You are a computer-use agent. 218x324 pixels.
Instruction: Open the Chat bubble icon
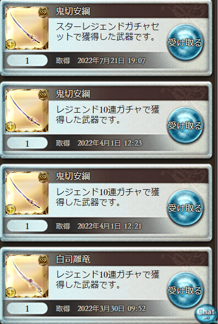click(206, 313)
